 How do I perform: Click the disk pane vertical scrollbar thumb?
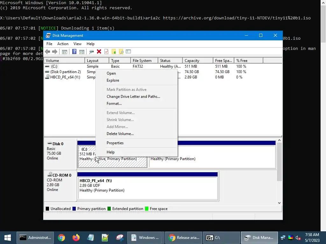pyautogui.click(x=279, y=162)
